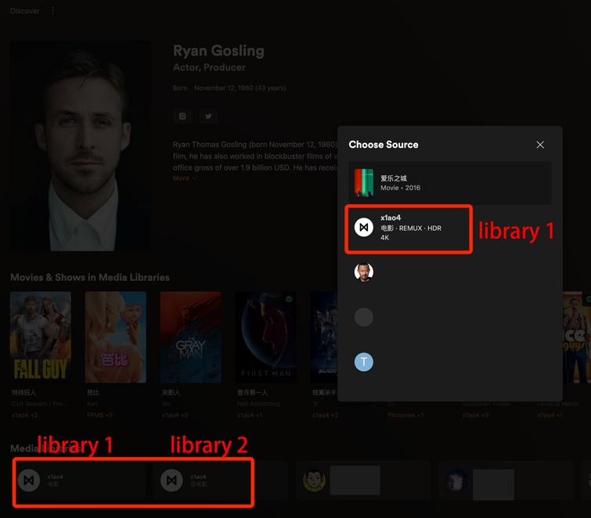Click the 灰影人 title
Screen dimensions: 591x518
click(x=171, y=393)
